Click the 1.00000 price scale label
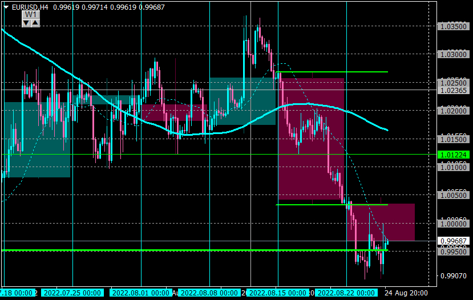 pos(454,224)
